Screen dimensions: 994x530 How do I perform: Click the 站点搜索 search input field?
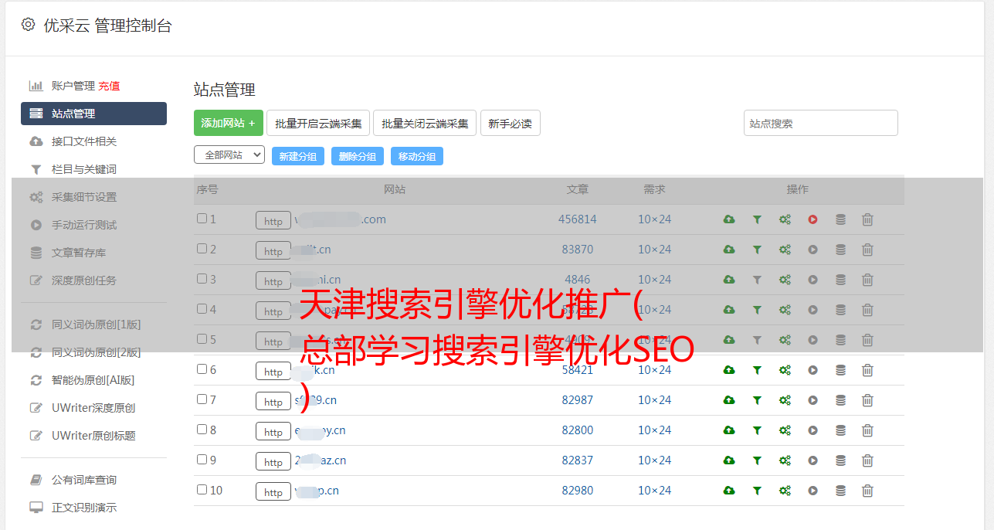click(820, 123)
